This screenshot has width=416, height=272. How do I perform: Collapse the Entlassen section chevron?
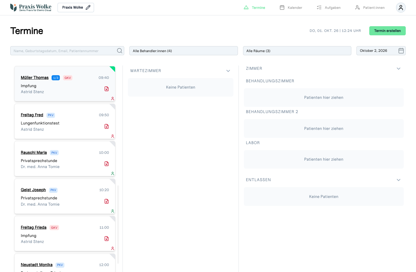click(x=399, y=180)
